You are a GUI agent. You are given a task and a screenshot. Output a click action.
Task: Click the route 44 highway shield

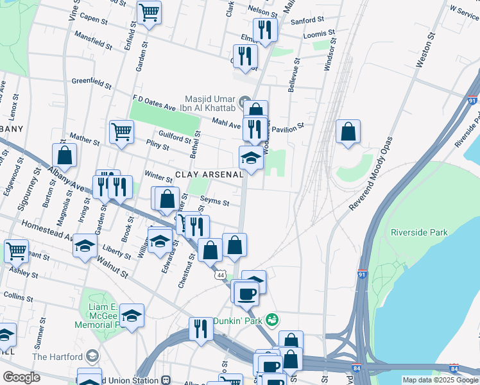(220, 275)
